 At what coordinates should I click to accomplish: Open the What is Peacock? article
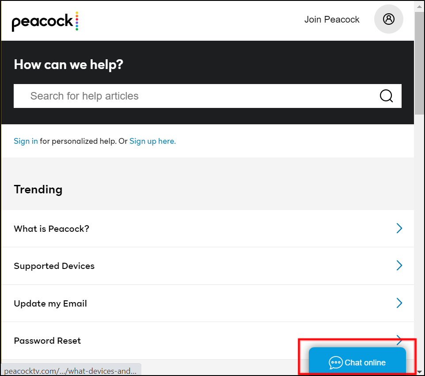208,229
